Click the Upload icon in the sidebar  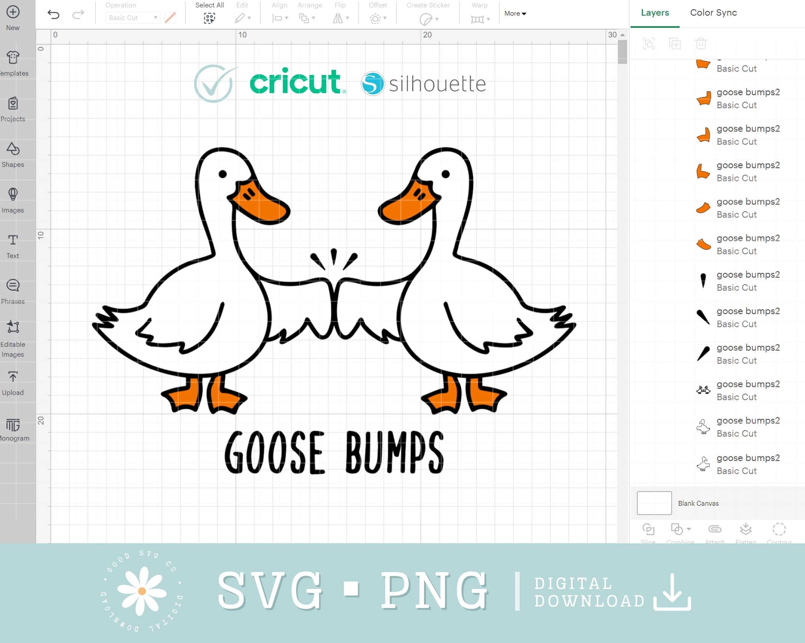tap(13, 381)
